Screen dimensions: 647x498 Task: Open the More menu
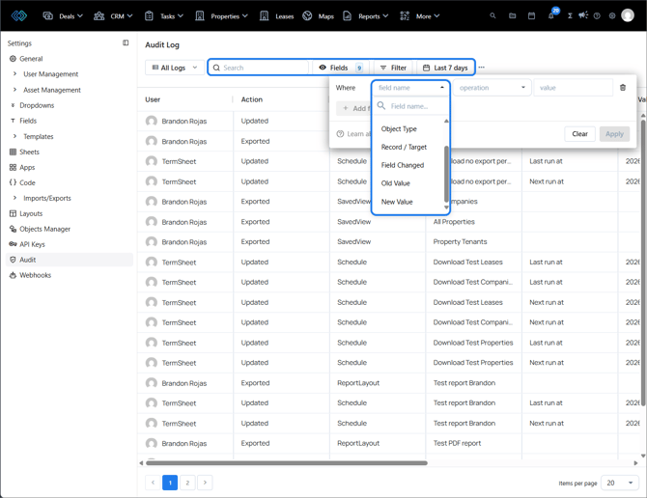click(420, 16)
